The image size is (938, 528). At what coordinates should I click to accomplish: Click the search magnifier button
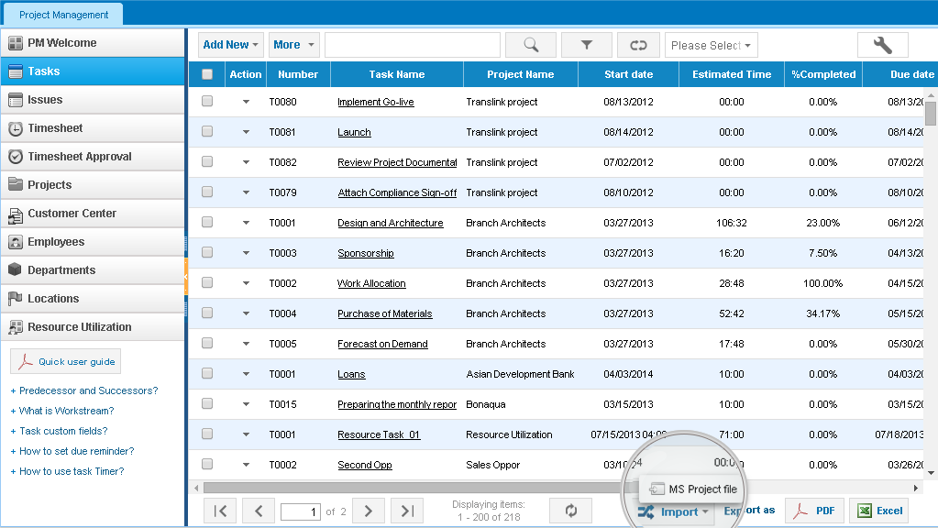click(x=531, y=45)
